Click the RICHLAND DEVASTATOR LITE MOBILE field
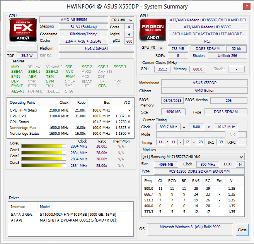 coord(207,34)
